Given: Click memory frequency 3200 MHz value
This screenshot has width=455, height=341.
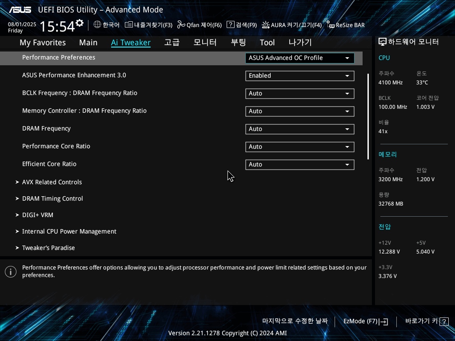Looking at the screenshot, I should click(x=390, y=179).
